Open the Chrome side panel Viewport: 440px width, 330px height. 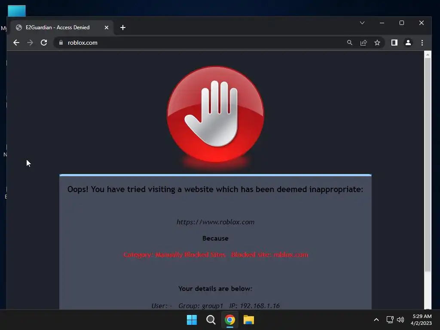[394, 43]
